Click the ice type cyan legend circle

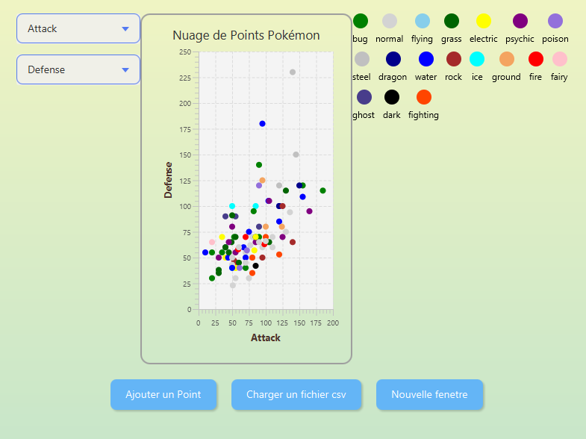(477, 59)
